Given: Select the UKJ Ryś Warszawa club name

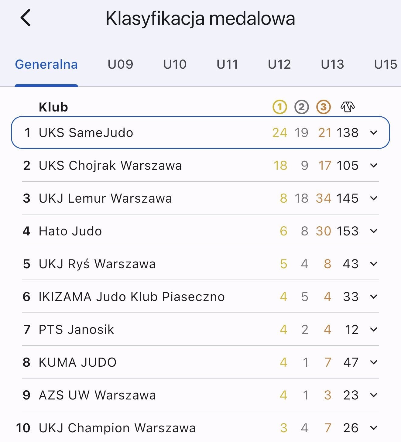Looking at the screenshot, I should click(x=97, y=264).
